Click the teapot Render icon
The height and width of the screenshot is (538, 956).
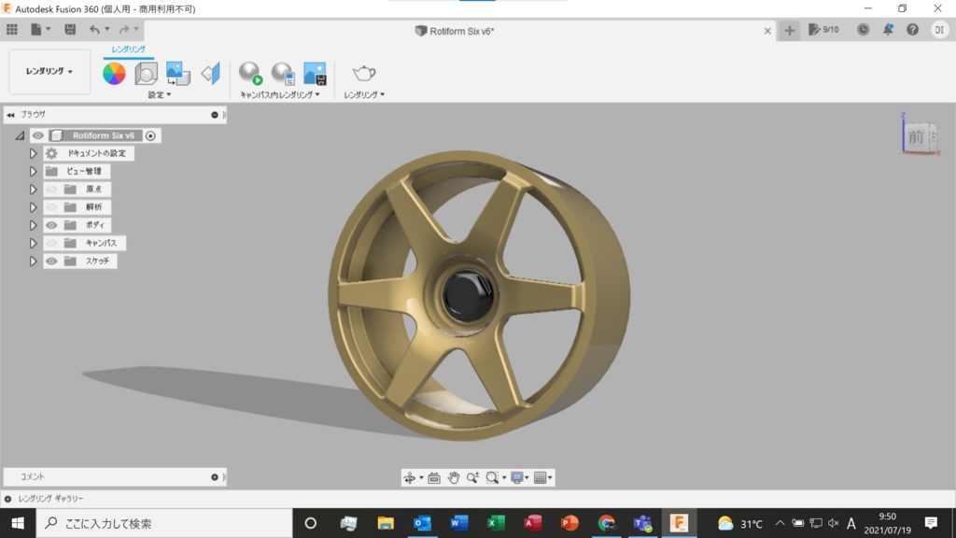(364, 73)
